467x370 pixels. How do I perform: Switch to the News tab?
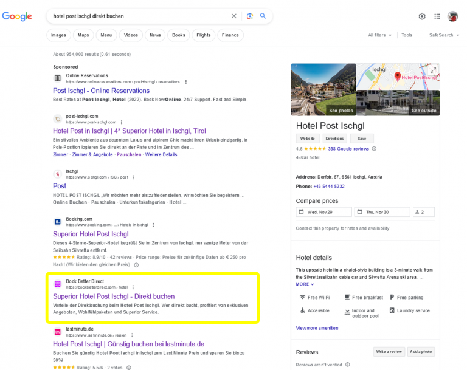pyautogui.click(x=155, y=35)
